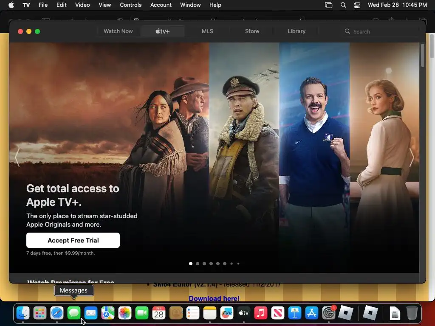Open Safari in the Dock

pos(57,313)
